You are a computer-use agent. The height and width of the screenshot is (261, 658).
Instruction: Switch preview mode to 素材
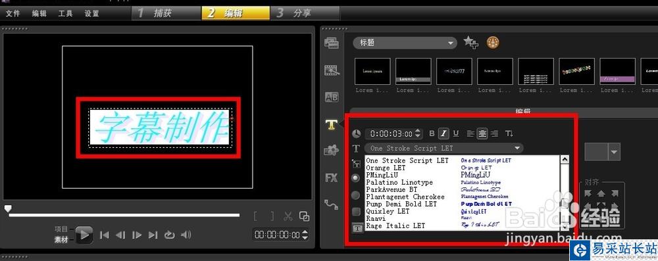click(x=61, y=239)
